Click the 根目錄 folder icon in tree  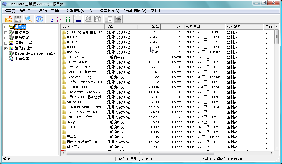tap(11, 27)
